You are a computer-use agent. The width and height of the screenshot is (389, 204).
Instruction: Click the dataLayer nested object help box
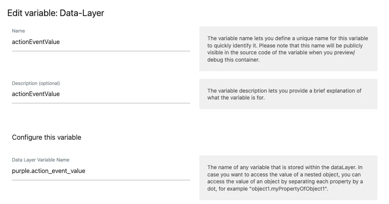288,178
